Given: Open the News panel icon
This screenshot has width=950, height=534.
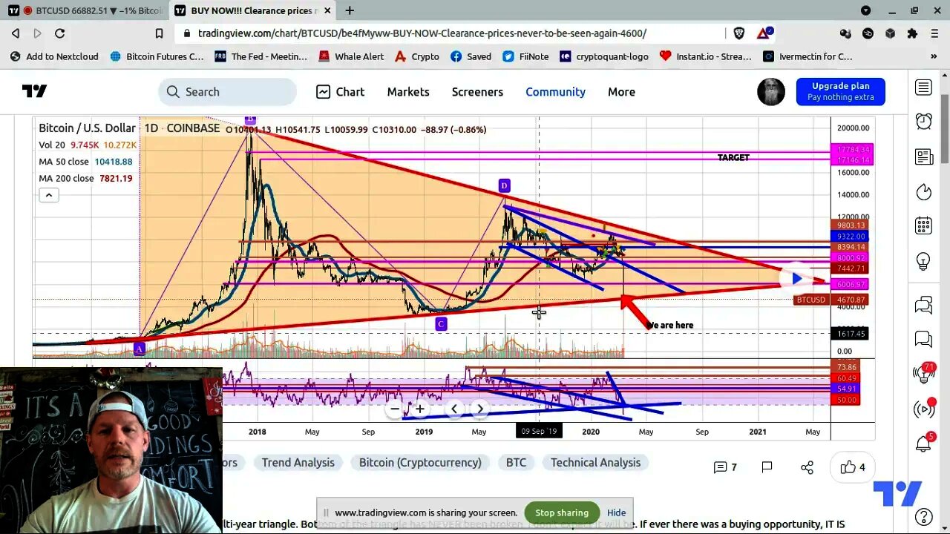Looking at the screenshot, I should click(923, 156).
